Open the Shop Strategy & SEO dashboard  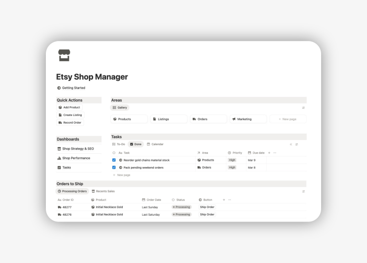pos(76,148)
